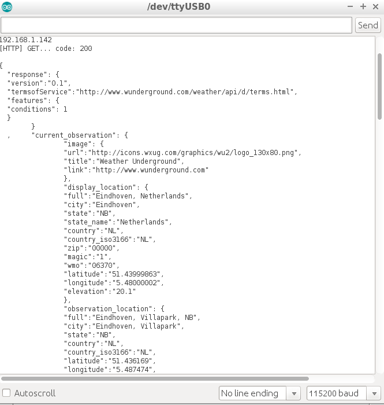Click the "[HTTP] GET... code: 200" line
Screen dimensions: 384x405
[x=46, y=49]
